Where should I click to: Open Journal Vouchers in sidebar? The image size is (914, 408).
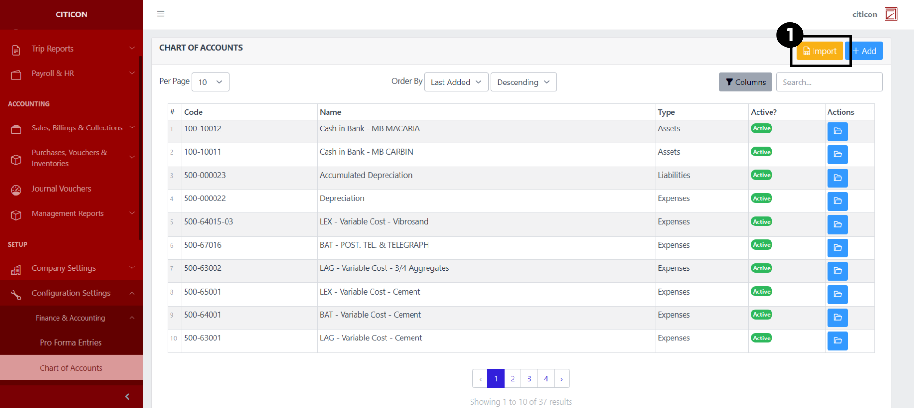point(61,189)
